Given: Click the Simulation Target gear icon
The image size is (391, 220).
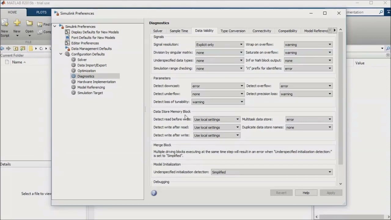Looking at the screenshot, I should [73, 93].
